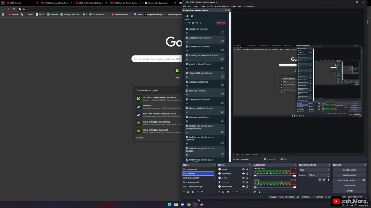This screenshot has width=371, height=208.
Task: Float the Sources dock
Action: (250, 165)
